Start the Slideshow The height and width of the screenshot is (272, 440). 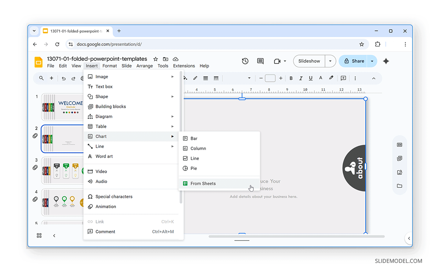coord(309,61)
